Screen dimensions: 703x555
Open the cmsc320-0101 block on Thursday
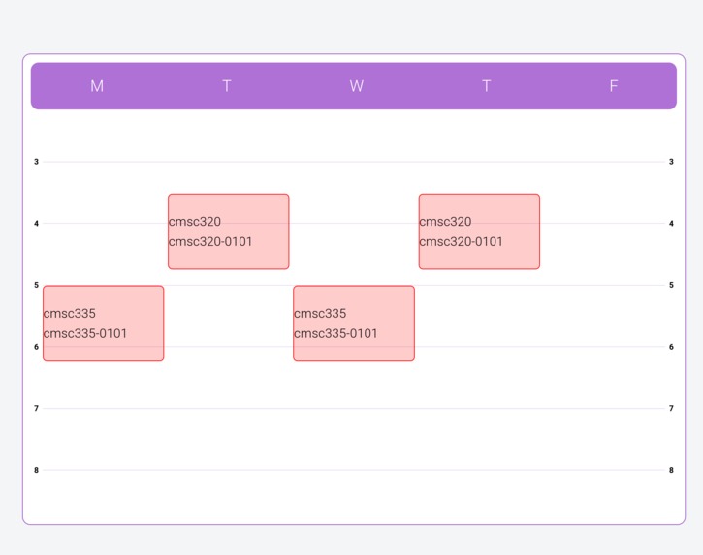point(479,231)
